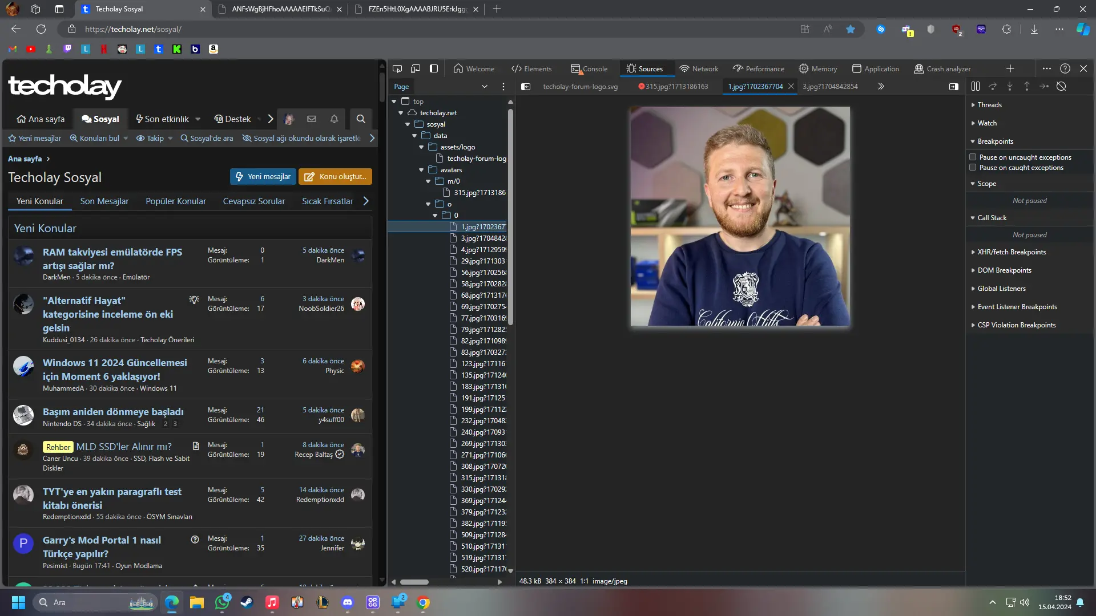Open the Techolay notifications bell
This screenshot has width=1096, height=616.
[335, 119]
